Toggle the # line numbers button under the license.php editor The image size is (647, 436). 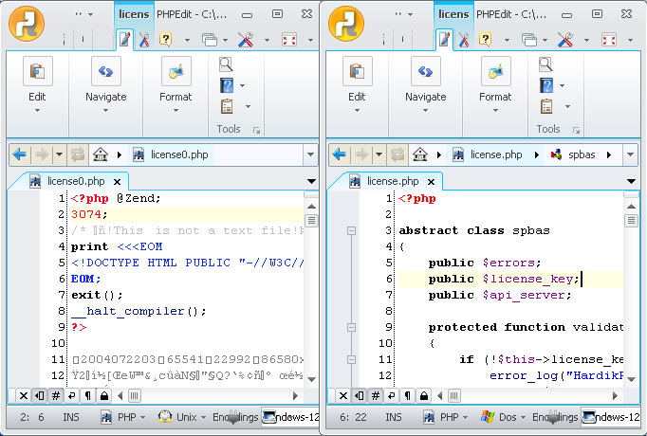click(376, 396)
